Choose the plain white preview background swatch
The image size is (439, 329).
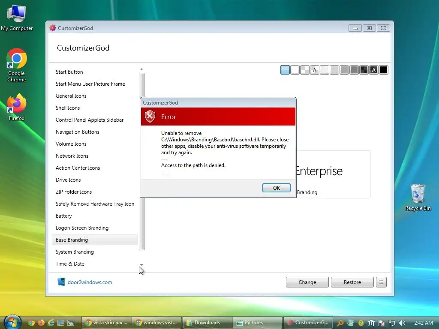point(295,70)
